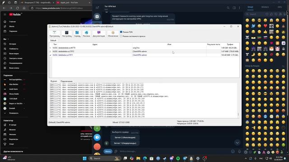
Task: Open the Adult Swim subscription channel
Action: click(14, 89)
